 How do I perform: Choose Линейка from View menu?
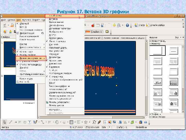(x=30, y=68)
